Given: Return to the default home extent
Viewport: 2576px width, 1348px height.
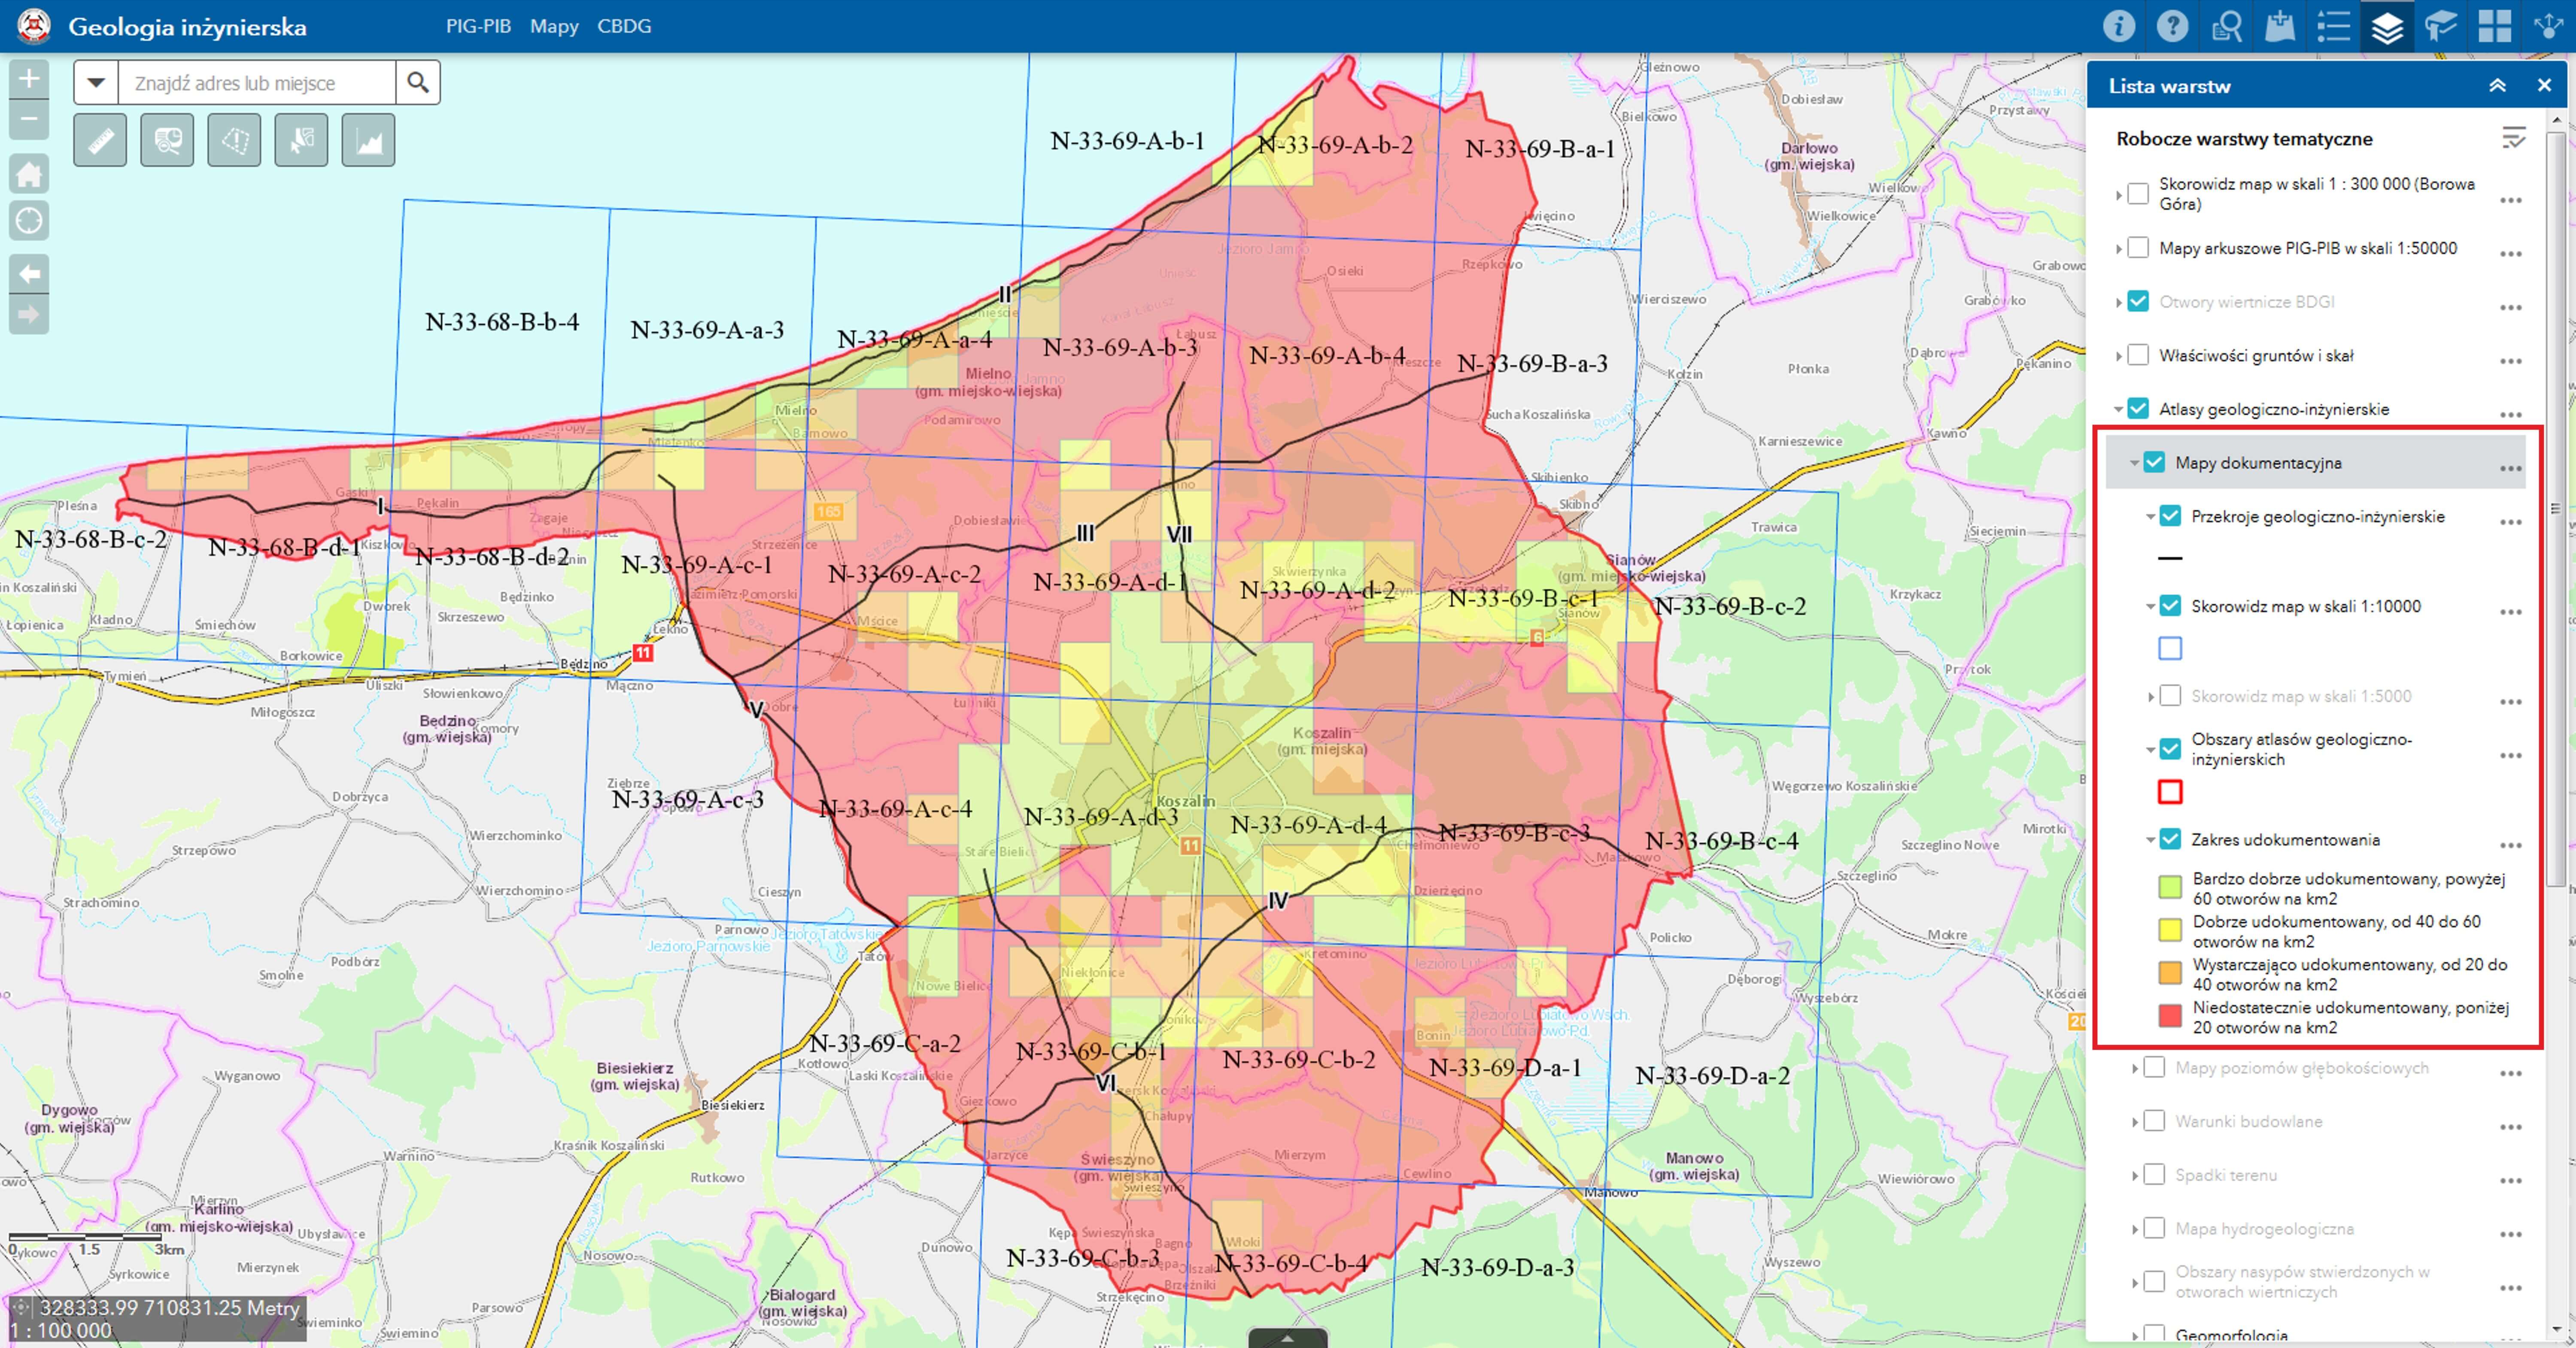Looking at the screenshot, I should tap(29, 174).
